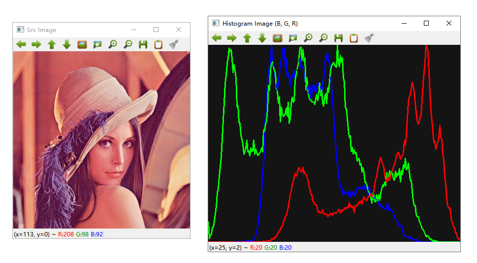Minimize the Src Image window
This screenshot has height=263, width=477.
coord(134,30)
